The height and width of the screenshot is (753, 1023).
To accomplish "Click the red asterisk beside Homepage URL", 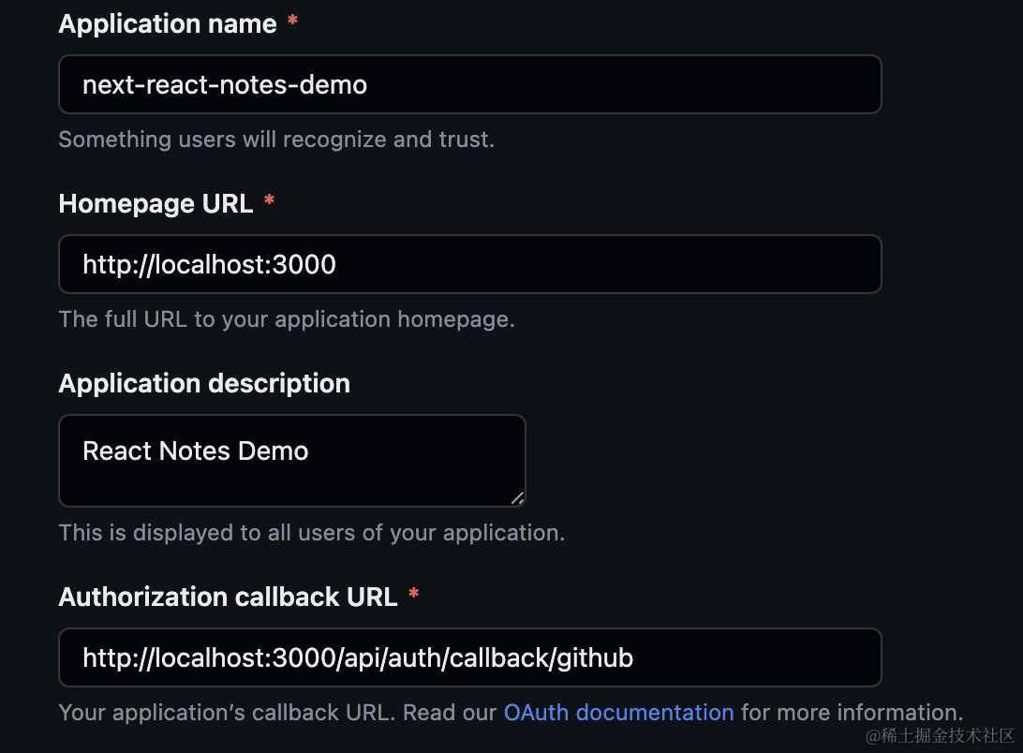I will tap(269, 203).
